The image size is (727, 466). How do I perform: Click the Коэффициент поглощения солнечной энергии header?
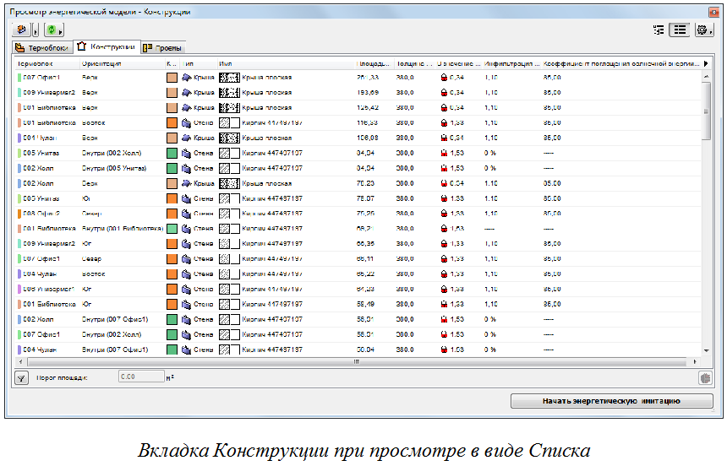[x=621, y=63]
